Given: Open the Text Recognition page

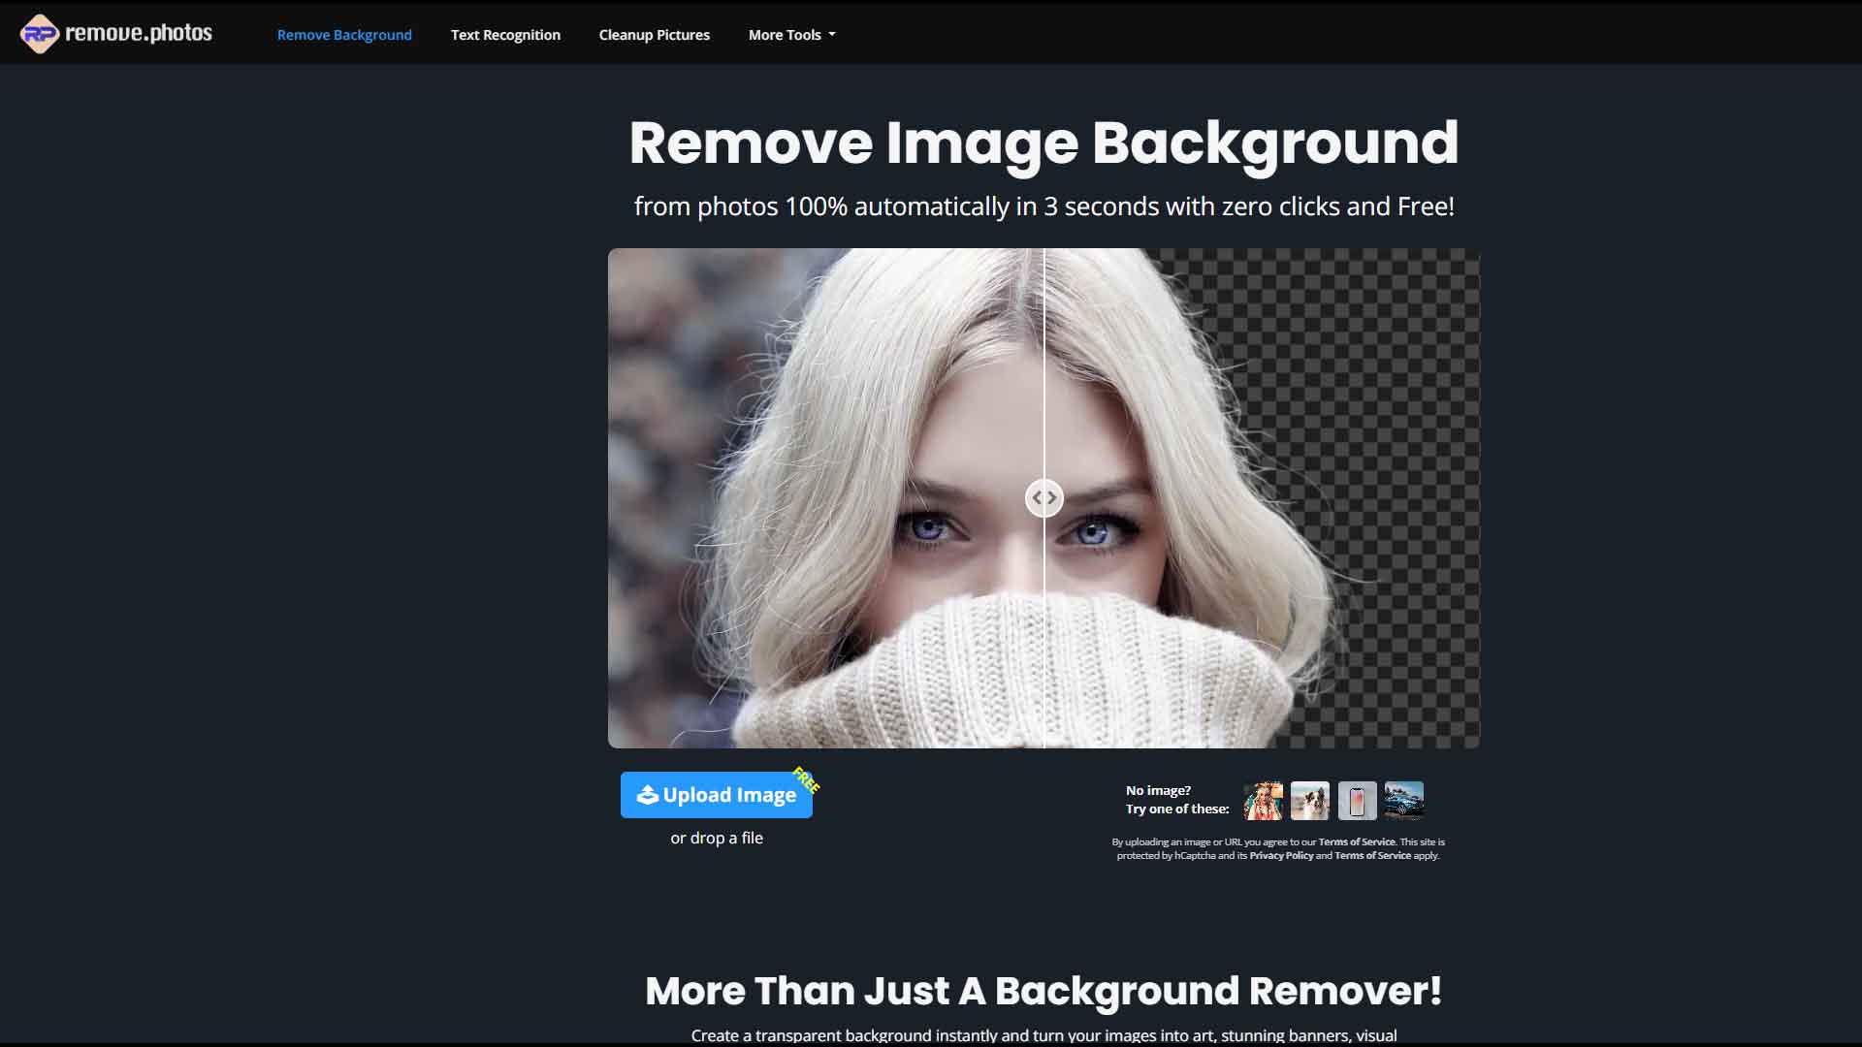Looking at the screenshot, I should (505, 35).
